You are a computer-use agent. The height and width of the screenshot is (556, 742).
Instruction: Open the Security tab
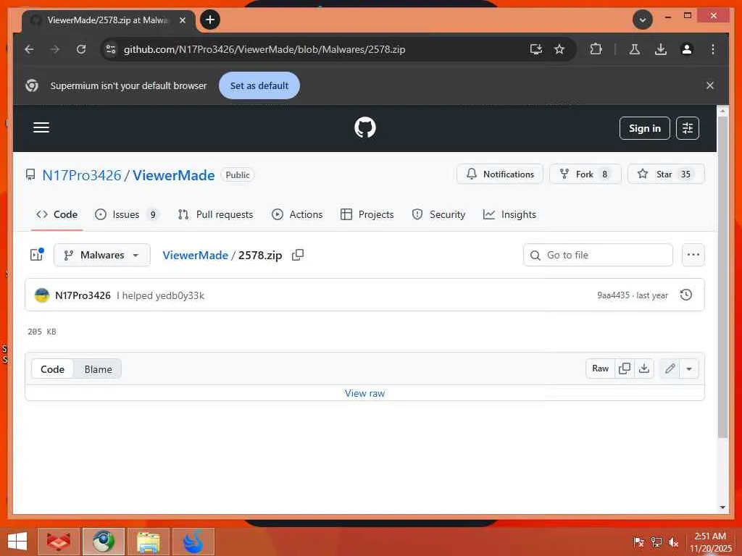[438, 214]
